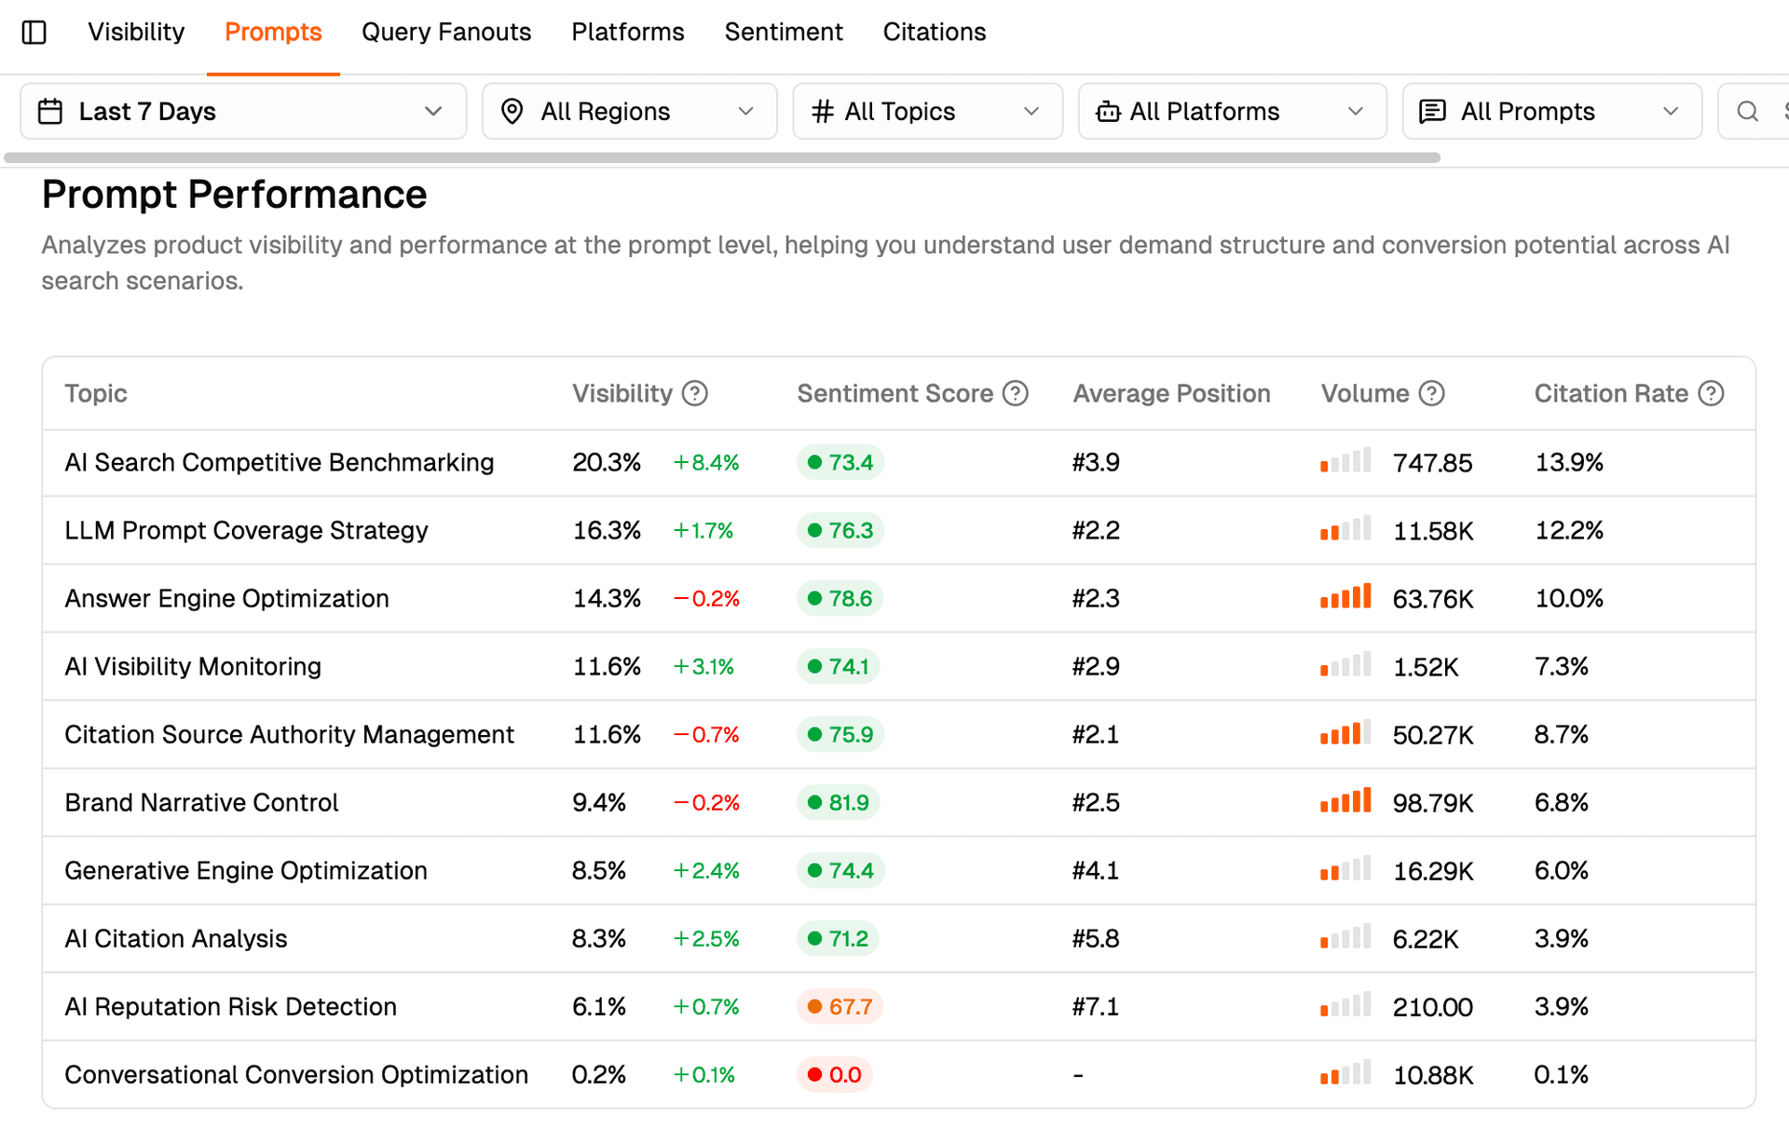Open the LLM Prompt Coverage Strategy topic
The image size is (1789, 1130).
click(246, 530)
